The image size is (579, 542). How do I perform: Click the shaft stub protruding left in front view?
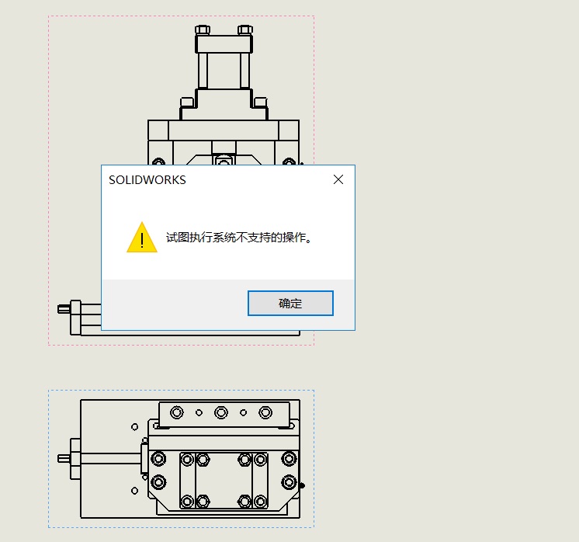coord(64,309)
